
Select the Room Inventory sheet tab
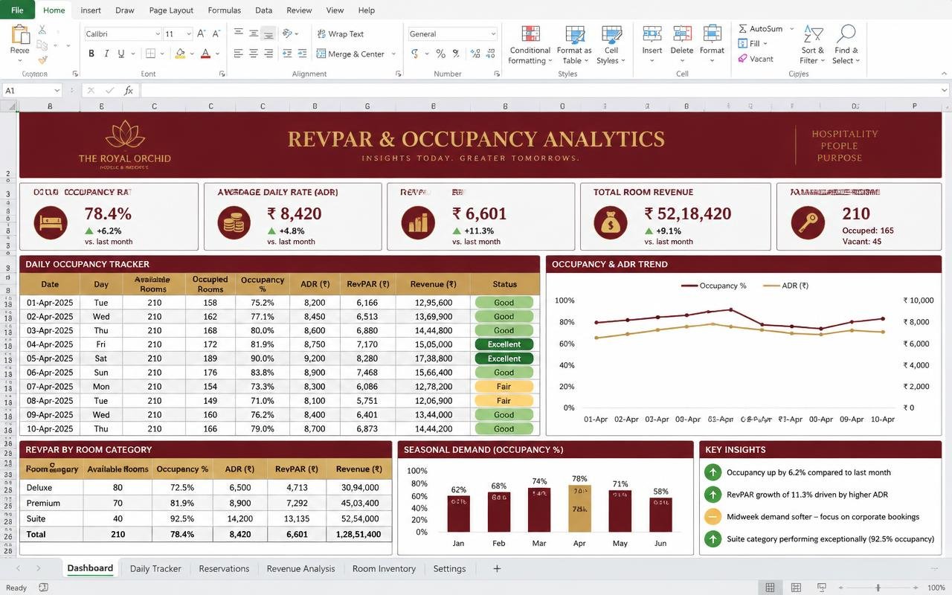point(384,568)
